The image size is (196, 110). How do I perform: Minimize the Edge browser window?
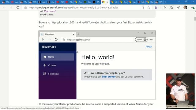(x=179, y=2)
